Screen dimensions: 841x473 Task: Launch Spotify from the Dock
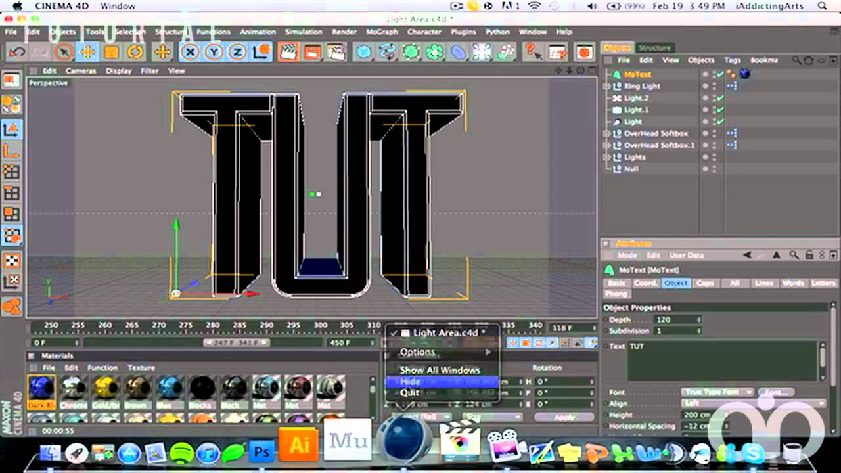click(181, 453)
